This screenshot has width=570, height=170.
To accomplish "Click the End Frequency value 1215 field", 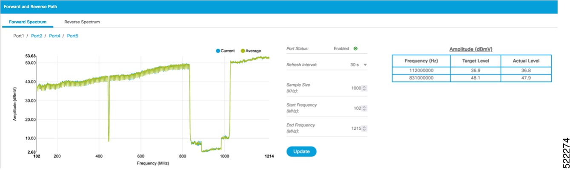I will [x=356, y=128].
